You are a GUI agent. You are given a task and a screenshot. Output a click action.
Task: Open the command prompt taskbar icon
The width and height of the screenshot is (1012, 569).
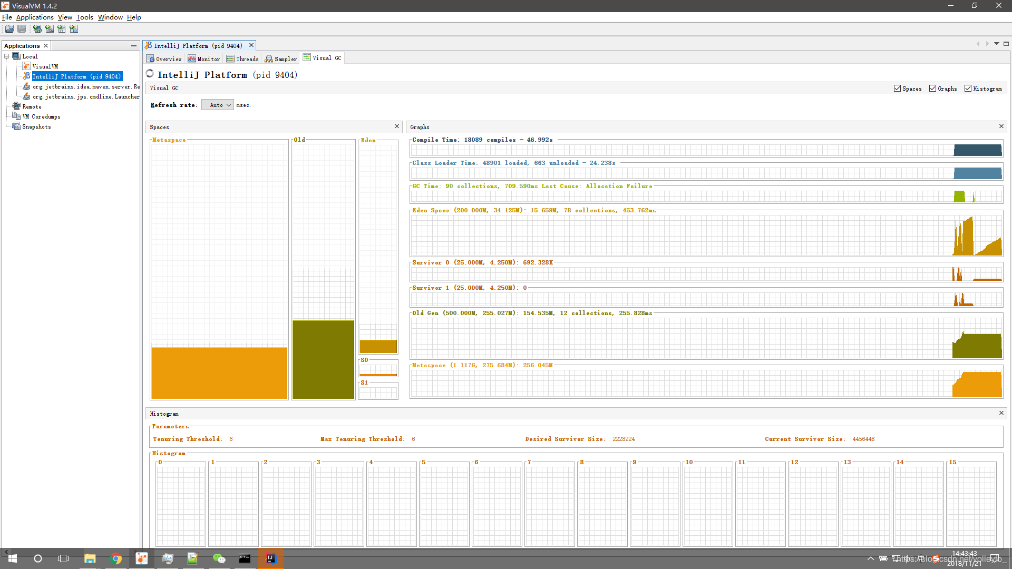point(245,558)
